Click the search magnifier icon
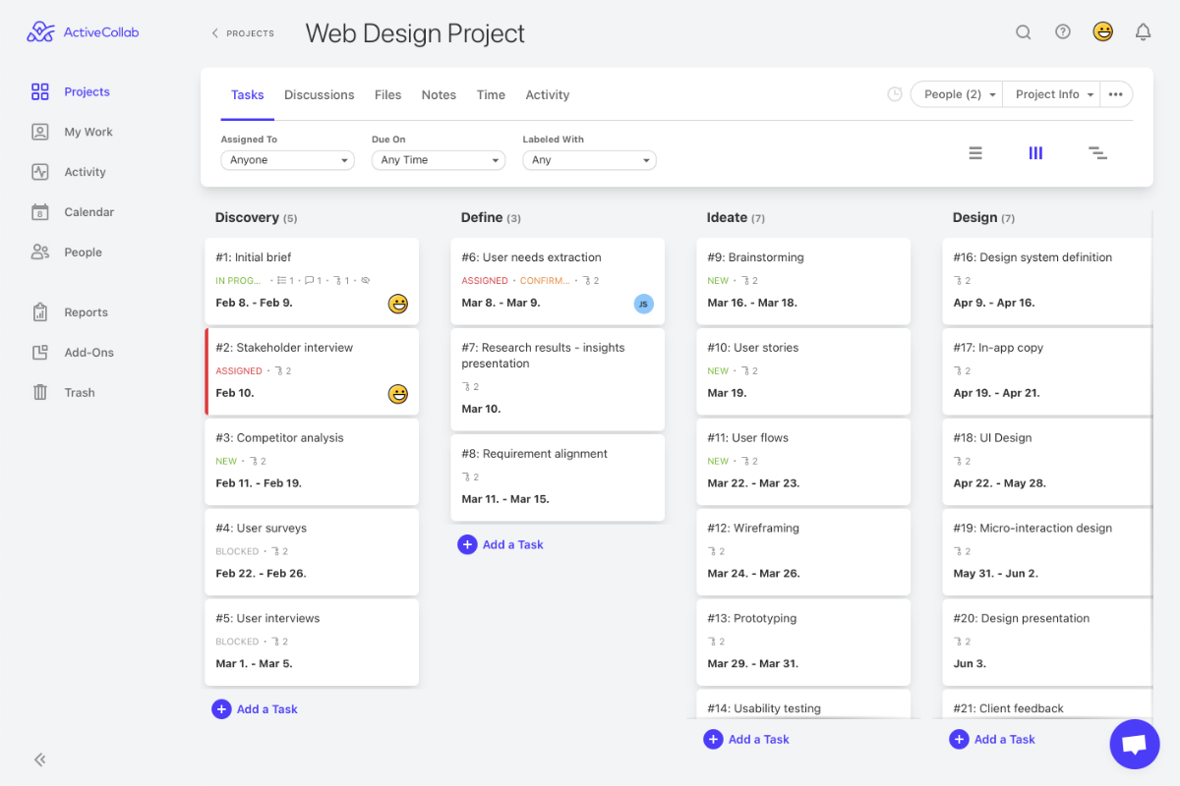The height and width of the screenshot is (786, 1180). [1024, 32]
